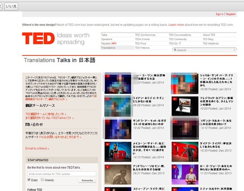Click play icon on エディ・カルタヤ thumbnail
The height and width of the screenshot is (191, 244).
(174, 189)
